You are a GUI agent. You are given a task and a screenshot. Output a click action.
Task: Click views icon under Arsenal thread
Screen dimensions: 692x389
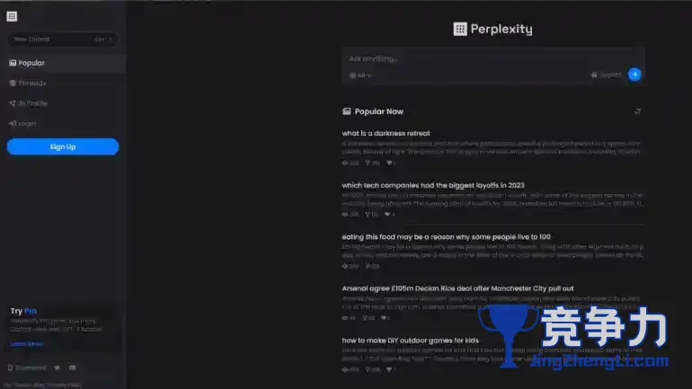(x=345, y=318)
